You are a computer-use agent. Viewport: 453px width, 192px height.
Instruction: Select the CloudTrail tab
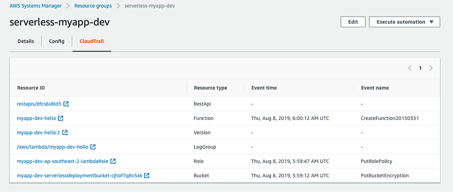pos(91,41)
